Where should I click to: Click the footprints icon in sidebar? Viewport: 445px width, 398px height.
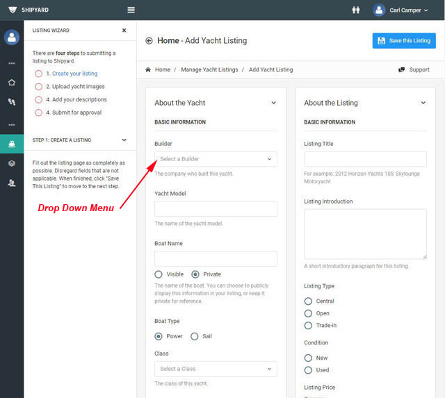pyautogui.click(x=11, y=101)
